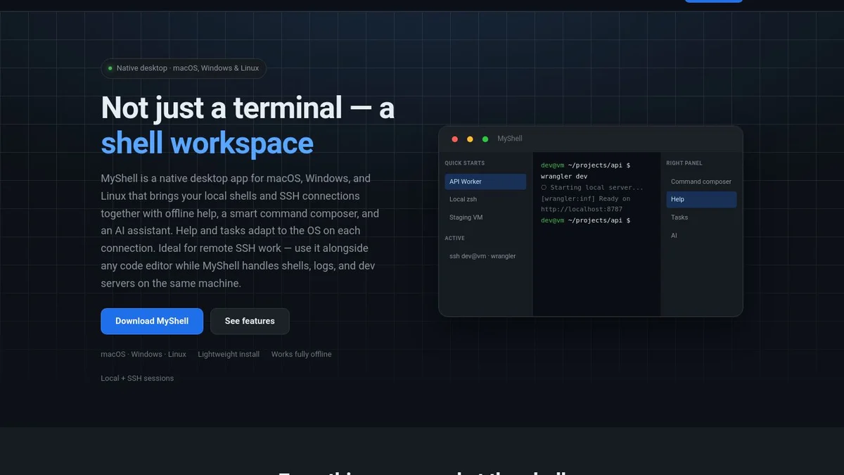Image resolution: width=844 pixels, height=475 pixels.
Task: Click Starting local server... output line
Action: point(592,188)
